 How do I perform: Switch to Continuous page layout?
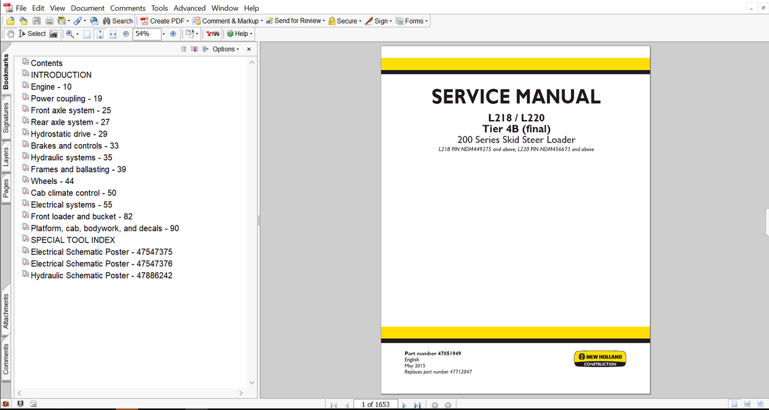747,404
